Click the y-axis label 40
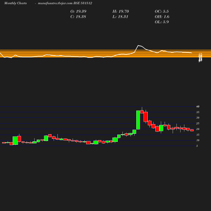Viewport: 211px width, 211px height. (x=197, y=106)
